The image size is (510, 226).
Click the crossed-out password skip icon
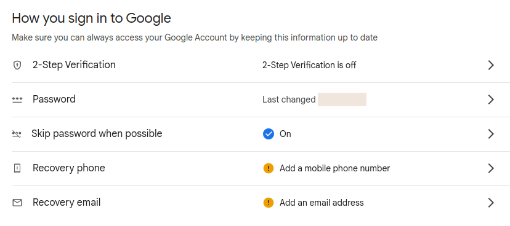pos(17,134)
